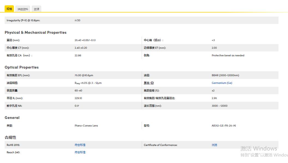Click 符合标准 next to Reach 240
The height and width of the screenshot is (163, 288).
coord(80,152)
